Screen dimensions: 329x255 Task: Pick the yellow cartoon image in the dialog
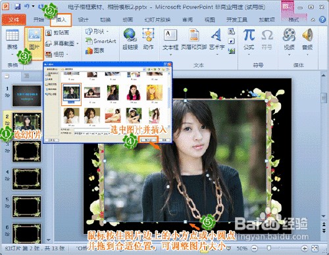coord(155,93)
